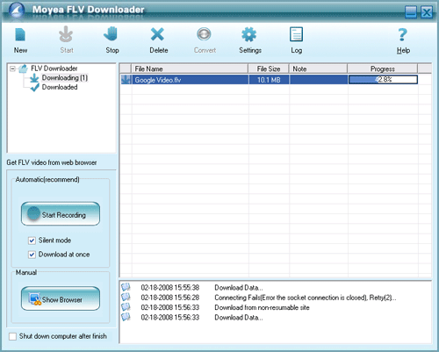The height and width of the screenshot is (352, 439).
Task: Click the Convert toolbar icon
Action: (204, 34)
